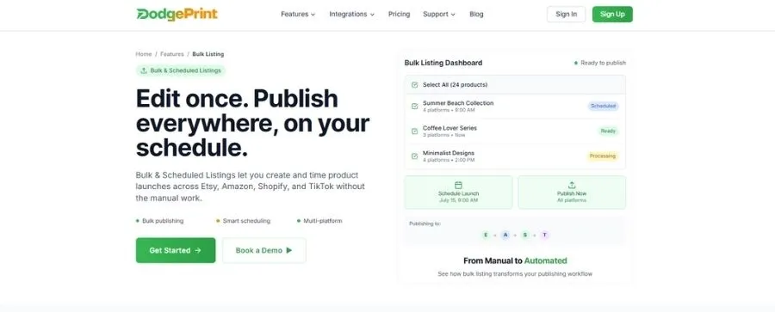This screenshot has width=775, height=312.
Task: Click the Schedule Launch label text
Action: click(458, 194)
